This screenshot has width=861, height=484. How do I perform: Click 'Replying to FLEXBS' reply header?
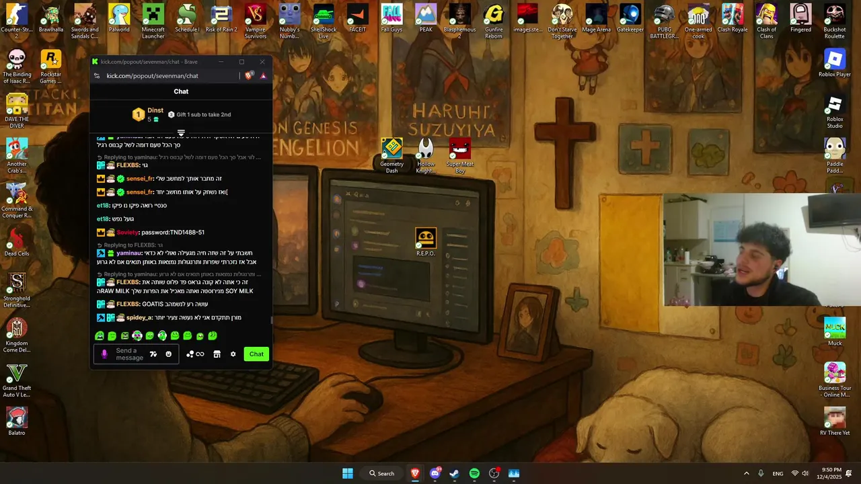point(129,245)
